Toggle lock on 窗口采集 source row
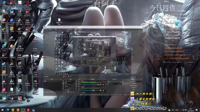Image resolution: width=200 pixels, height=112 pixels. [x=78, y=90]
